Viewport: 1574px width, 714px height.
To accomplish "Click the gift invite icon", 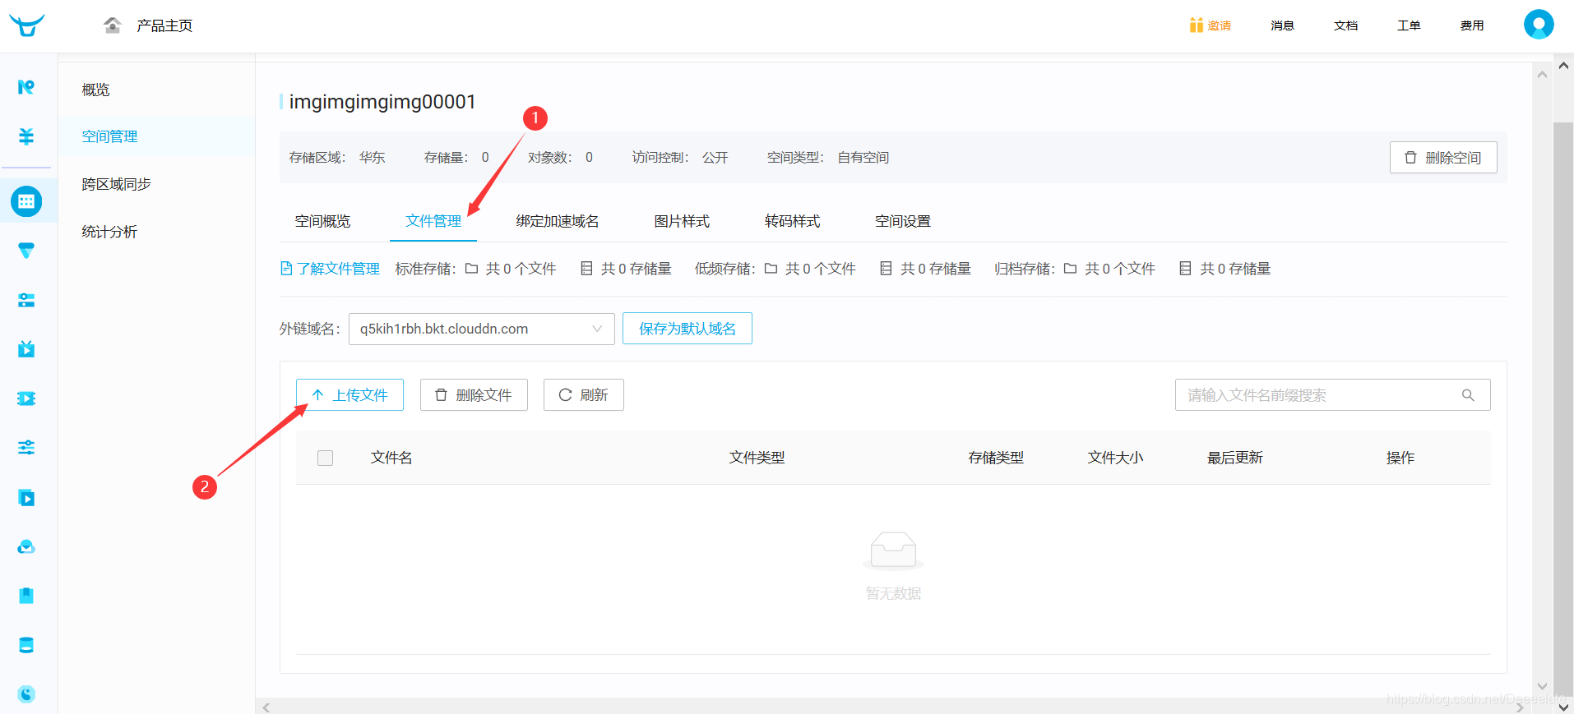I will click(x=1196, y=25).
